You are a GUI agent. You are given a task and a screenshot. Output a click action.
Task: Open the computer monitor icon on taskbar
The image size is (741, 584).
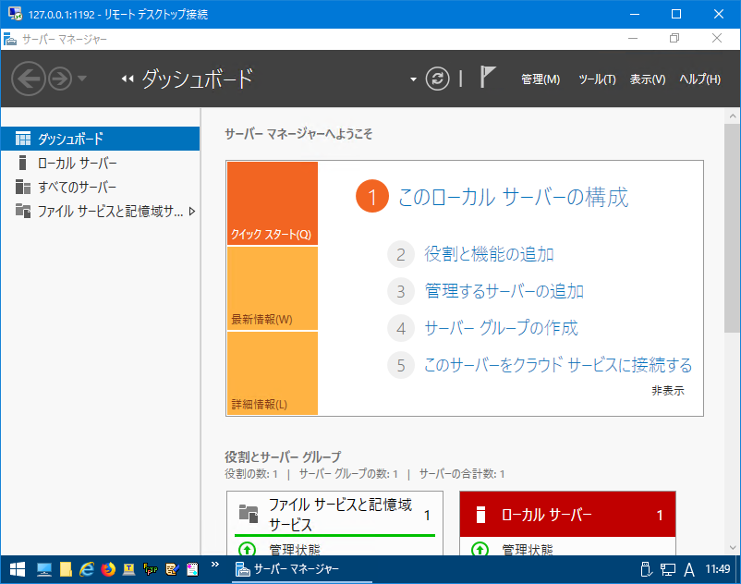click(44, 569)
